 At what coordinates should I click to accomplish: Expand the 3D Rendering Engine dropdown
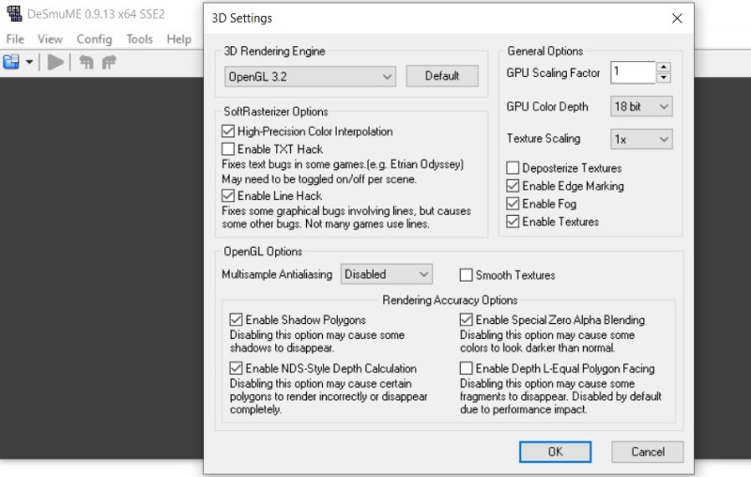(x=311, y=76)
